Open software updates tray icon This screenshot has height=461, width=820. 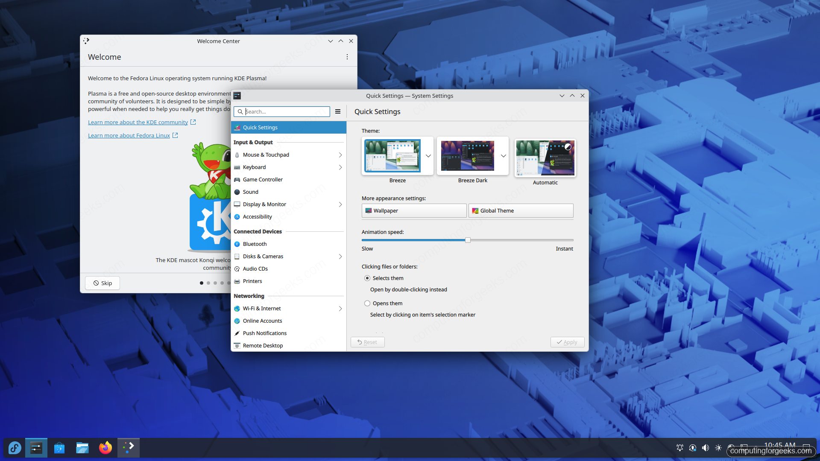tap(693, 448)
